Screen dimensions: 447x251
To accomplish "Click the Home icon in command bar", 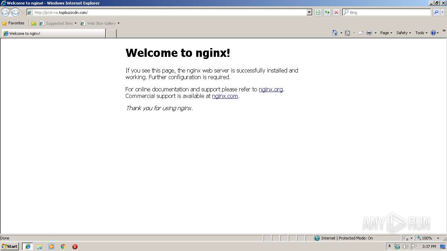I will pos(335,33).
